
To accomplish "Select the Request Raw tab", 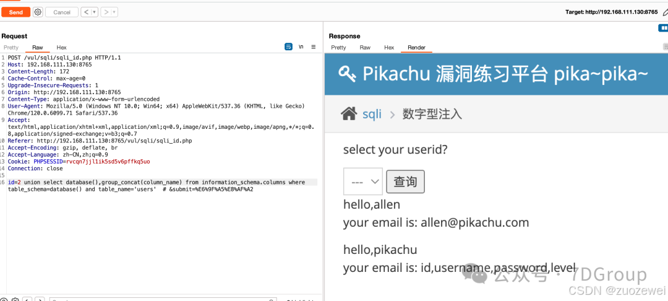I will [38, 47].
